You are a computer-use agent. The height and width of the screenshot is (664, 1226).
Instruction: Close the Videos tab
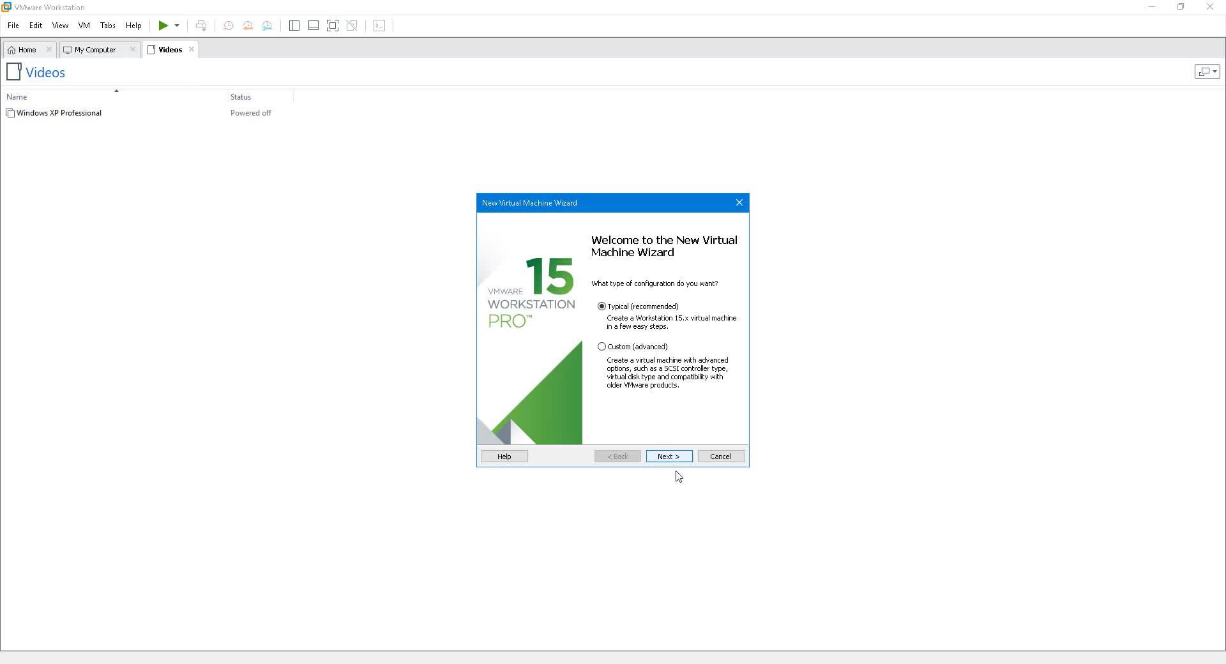(191, 49)
